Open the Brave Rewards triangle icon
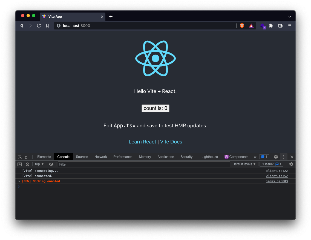This screenshot has height=240, width=311. pyautogui.click(x=251, y=26)
